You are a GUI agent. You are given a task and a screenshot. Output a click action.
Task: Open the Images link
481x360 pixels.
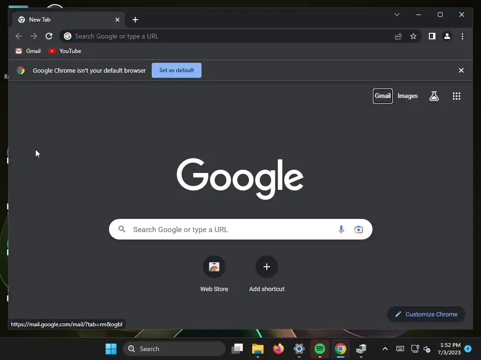pyautogui.click(x=407, y=96)
